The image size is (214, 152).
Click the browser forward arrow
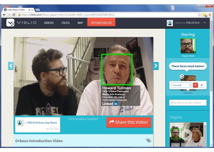pyautogui.click(x=9, y=15)
